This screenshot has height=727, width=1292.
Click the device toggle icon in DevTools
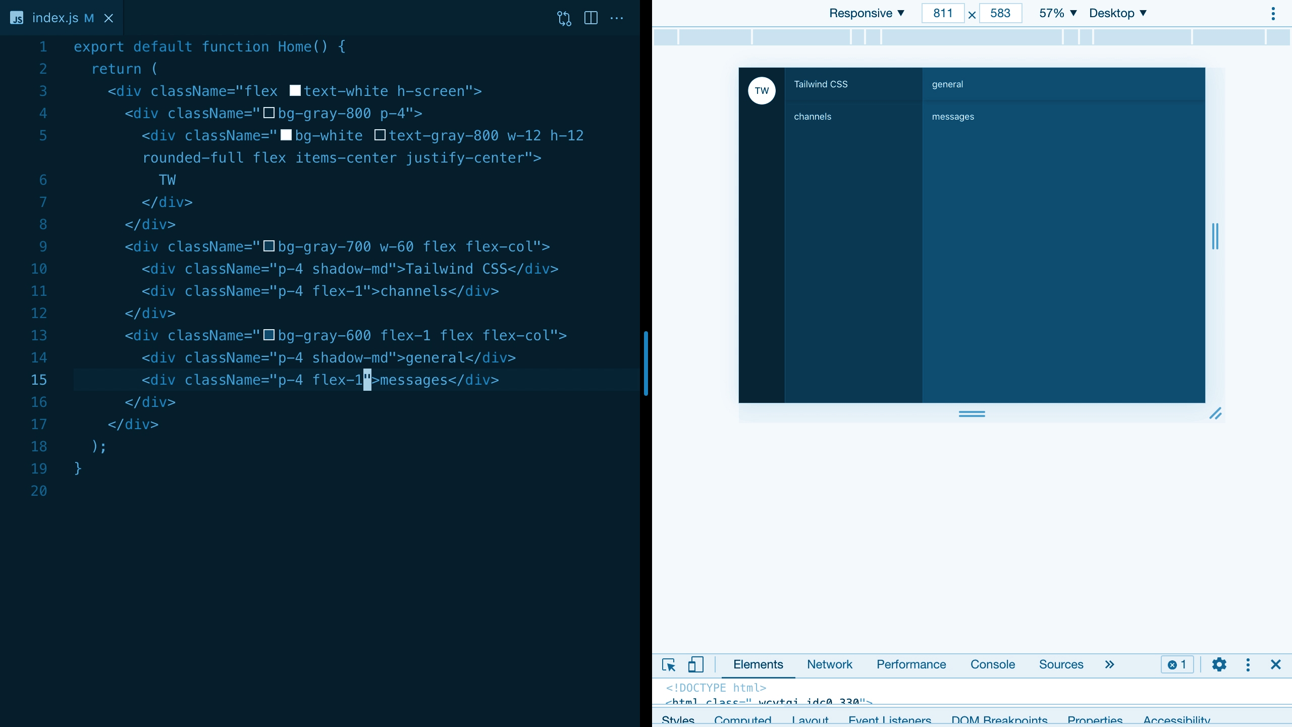pos(696,664)
